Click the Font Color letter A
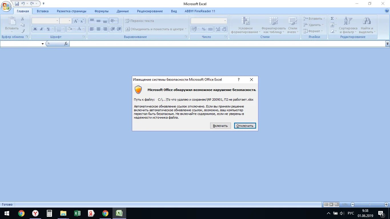This screenshot has width=390, height=219. coord(80,29)
